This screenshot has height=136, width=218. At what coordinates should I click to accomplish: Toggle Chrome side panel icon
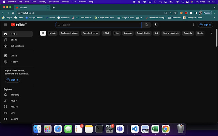196,13
